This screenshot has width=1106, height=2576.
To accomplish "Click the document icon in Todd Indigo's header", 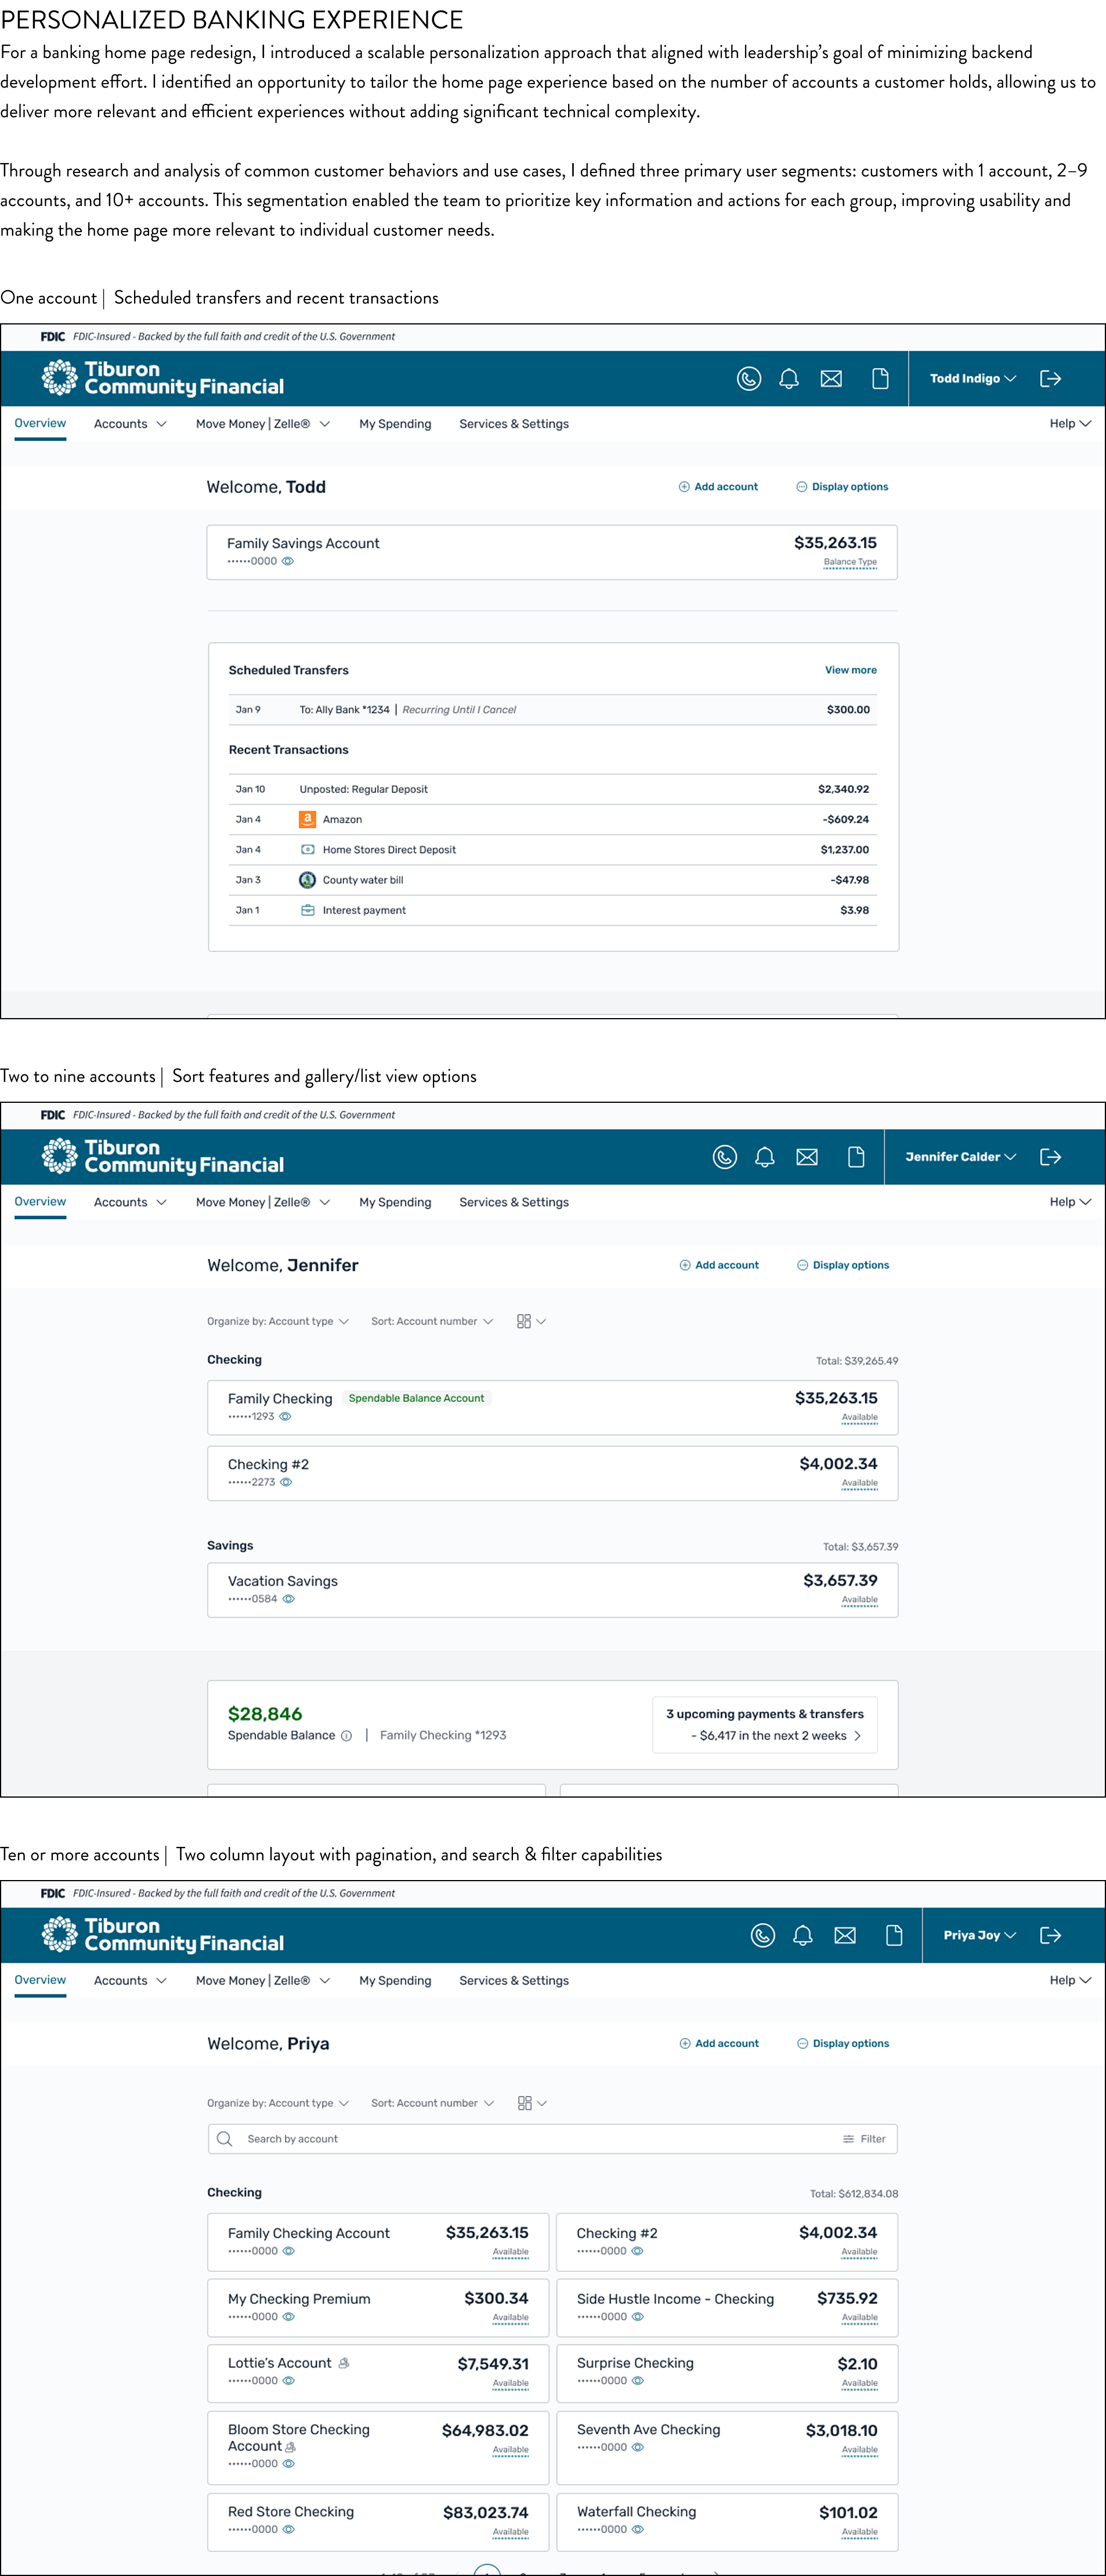I will point(880,379).
